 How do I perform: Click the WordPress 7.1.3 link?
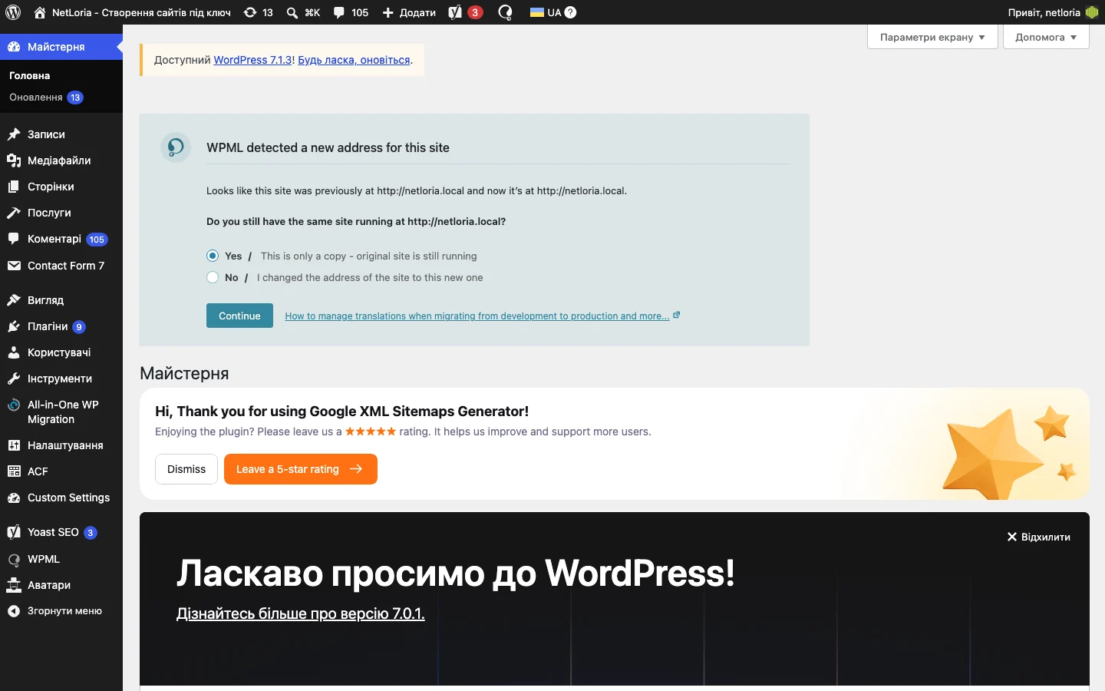coord(252,60)
